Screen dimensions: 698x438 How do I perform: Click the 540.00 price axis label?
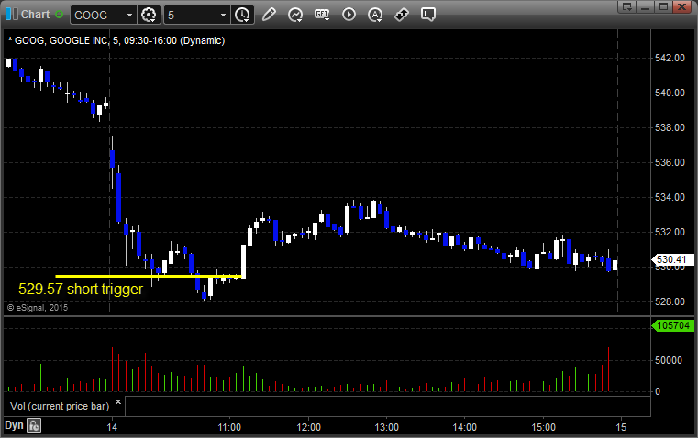[x=670, y=93]
